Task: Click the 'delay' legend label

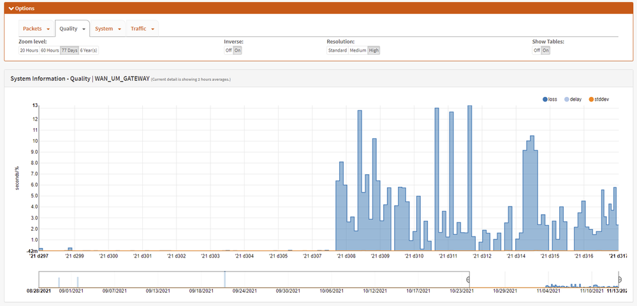Action: 576,99
